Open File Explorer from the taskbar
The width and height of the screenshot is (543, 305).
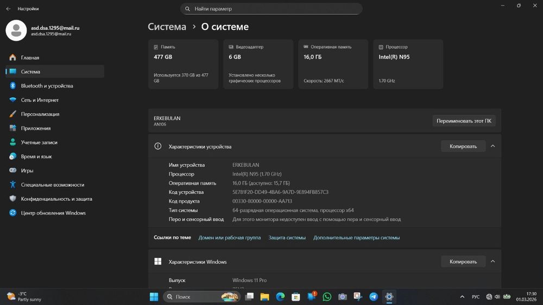point(265,297)
